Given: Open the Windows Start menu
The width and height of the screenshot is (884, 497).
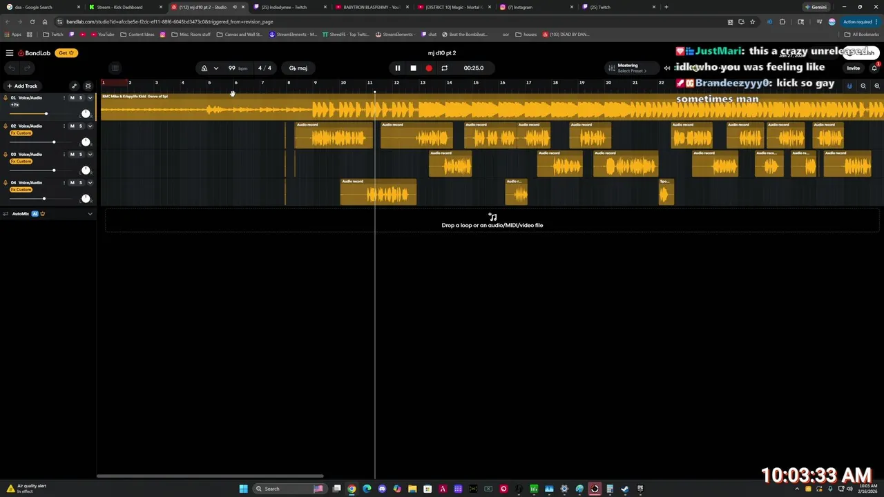Looking at the screenshot, I should (x=243, y=489).
